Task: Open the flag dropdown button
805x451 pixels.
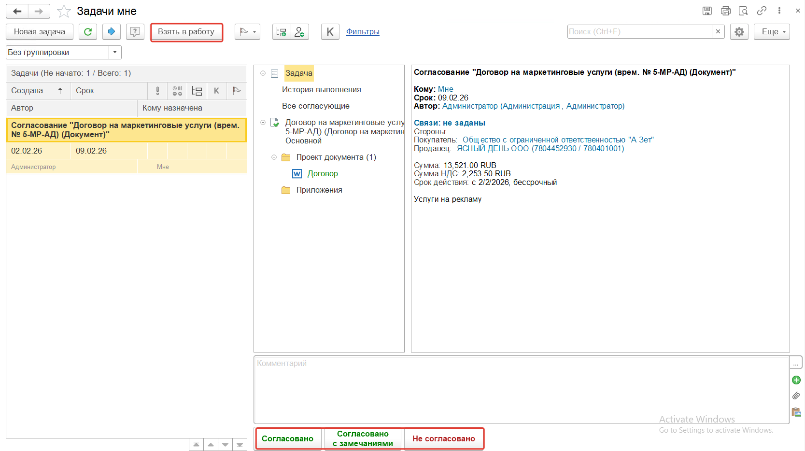Action: coord(247,32)
